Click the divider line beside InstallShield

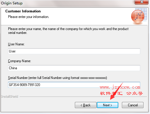coord(83,97)
